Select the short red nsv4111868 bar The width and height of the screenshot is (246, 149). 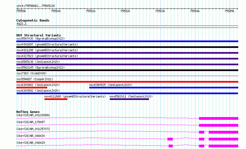(x=56, y=99)
